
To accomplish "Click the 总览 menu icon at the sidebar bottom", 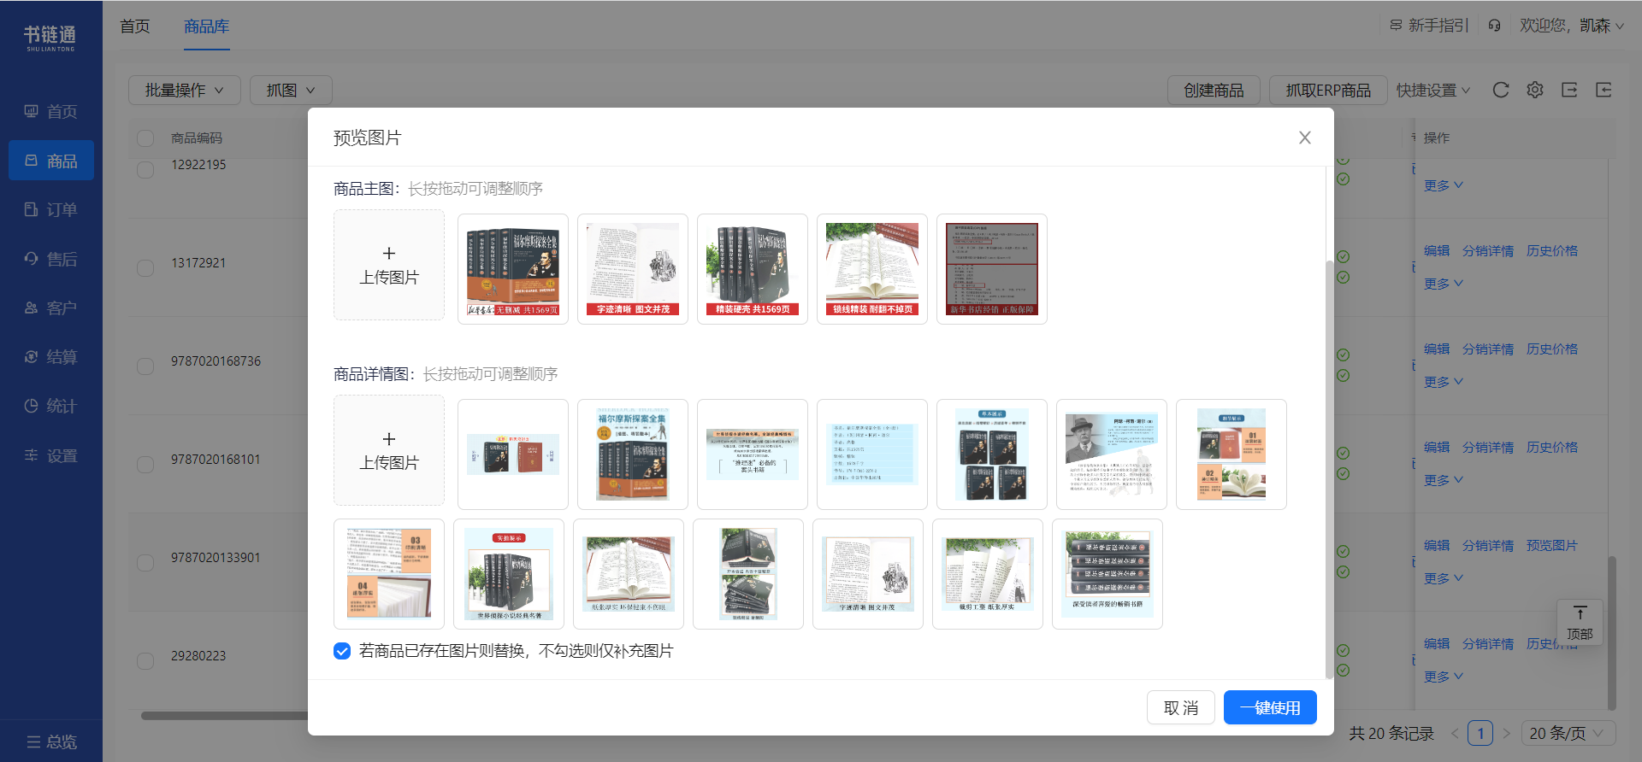I will point(33,741).
